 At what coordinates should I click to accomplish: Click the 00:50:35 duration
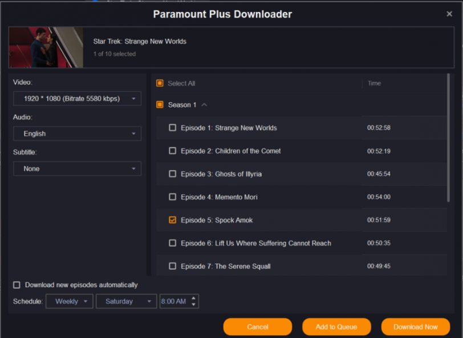point(379,243)
